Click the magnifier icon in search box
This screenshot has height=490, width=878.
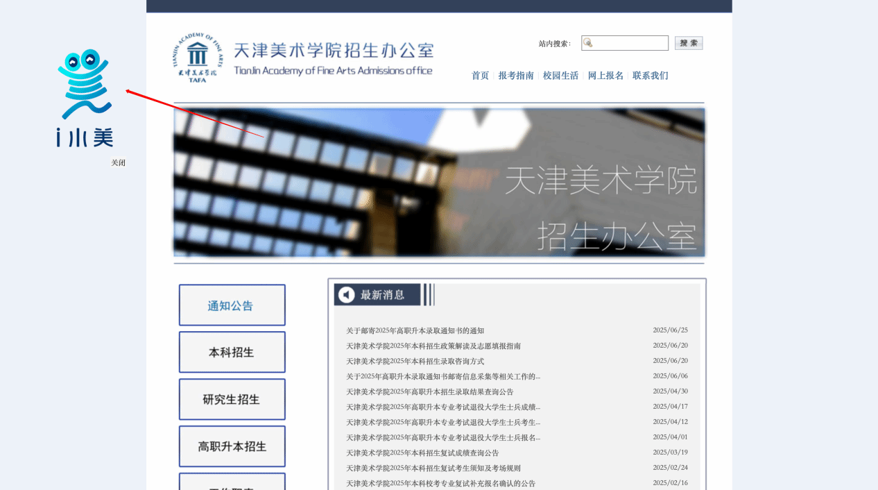tap(588, 43)
